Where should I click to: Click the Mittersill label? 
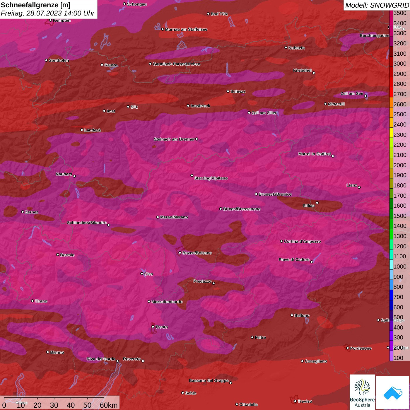[x=336, y=104]
